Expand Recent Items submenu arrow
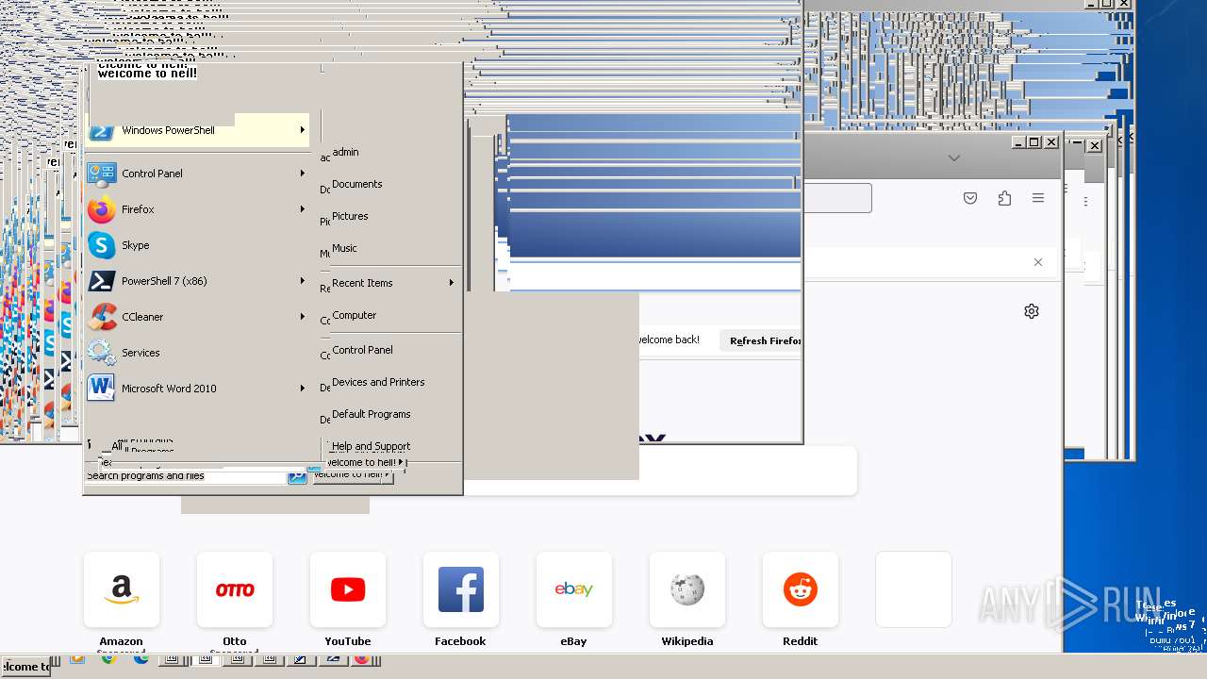Screen dimensions: 1207x679 tap(452, 283)
